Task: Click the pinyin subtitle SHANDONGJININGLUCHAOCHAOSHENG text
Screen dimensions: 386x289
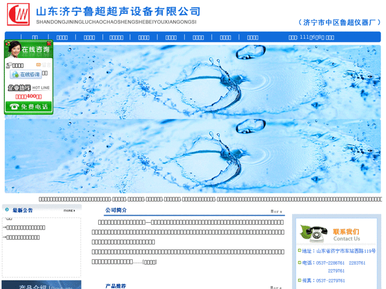Action: (116, 22)
